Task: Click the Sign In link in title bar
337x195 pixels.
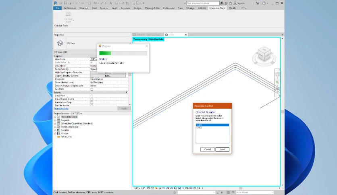Action: point(241,3)
